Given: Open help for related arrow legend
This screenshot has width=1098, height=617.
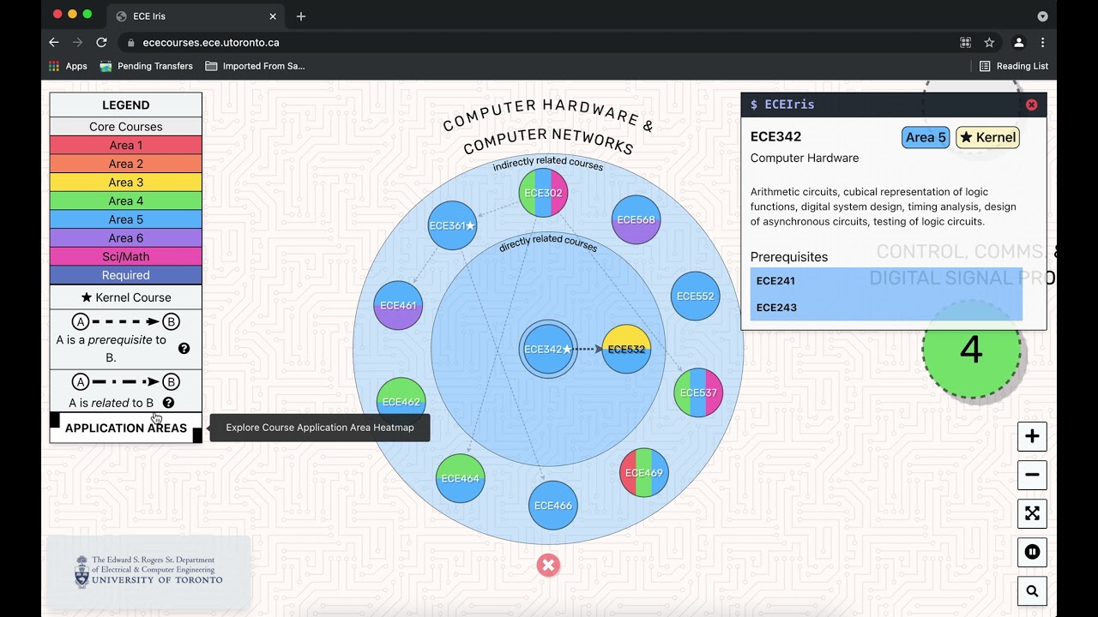Looking at the screenshot, I should [168, 403].
